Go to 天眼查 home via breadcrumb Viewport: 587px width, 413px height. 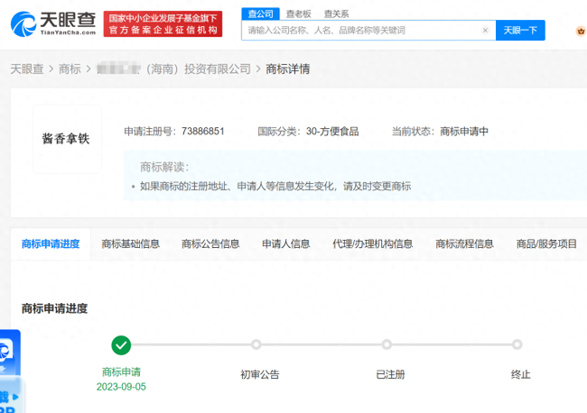point(28,69)
